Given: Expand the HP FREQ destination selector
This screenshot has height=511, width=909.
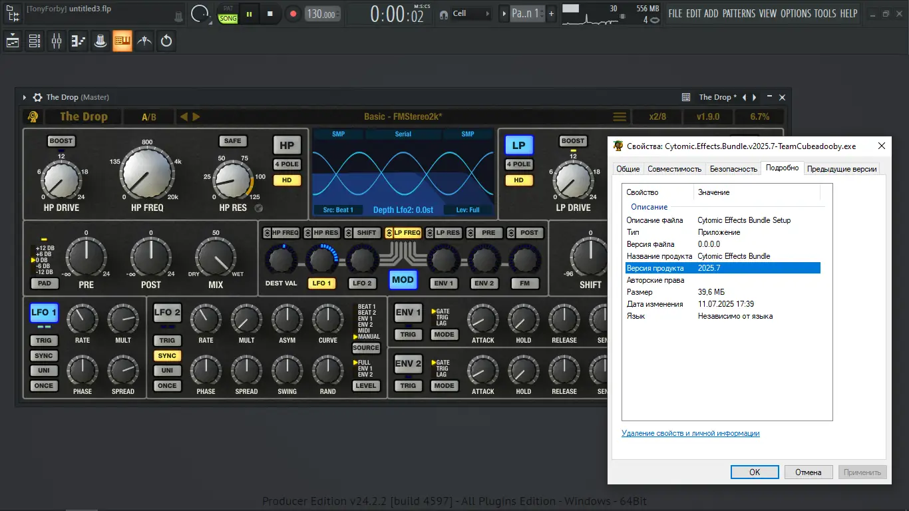Looking at the screenshot, I should [267, 233].
